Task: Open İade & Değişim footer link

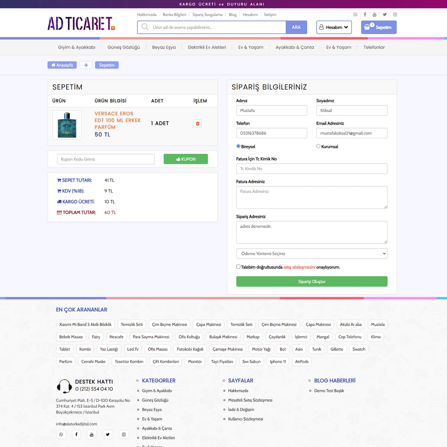Action: pyautogui.click(x=241, y=409)
